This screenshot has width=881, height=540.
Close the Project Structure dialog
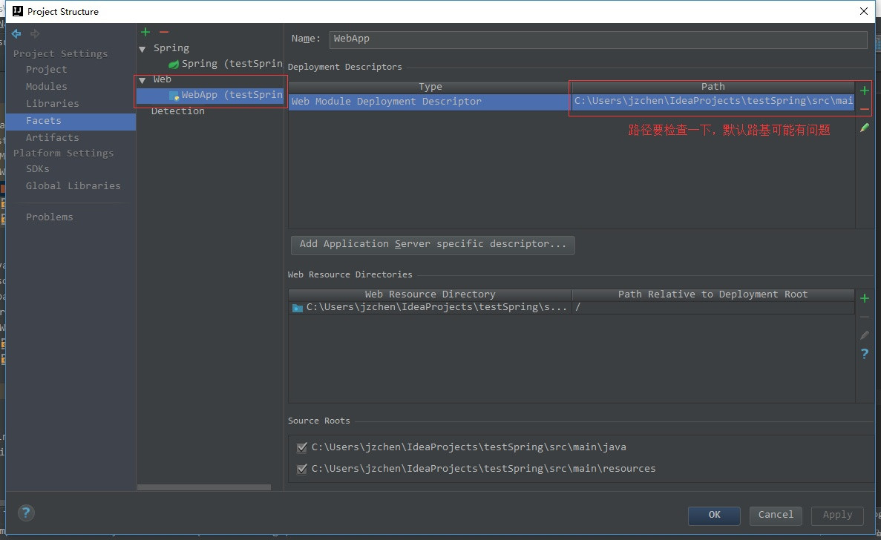tap(864, 11)
